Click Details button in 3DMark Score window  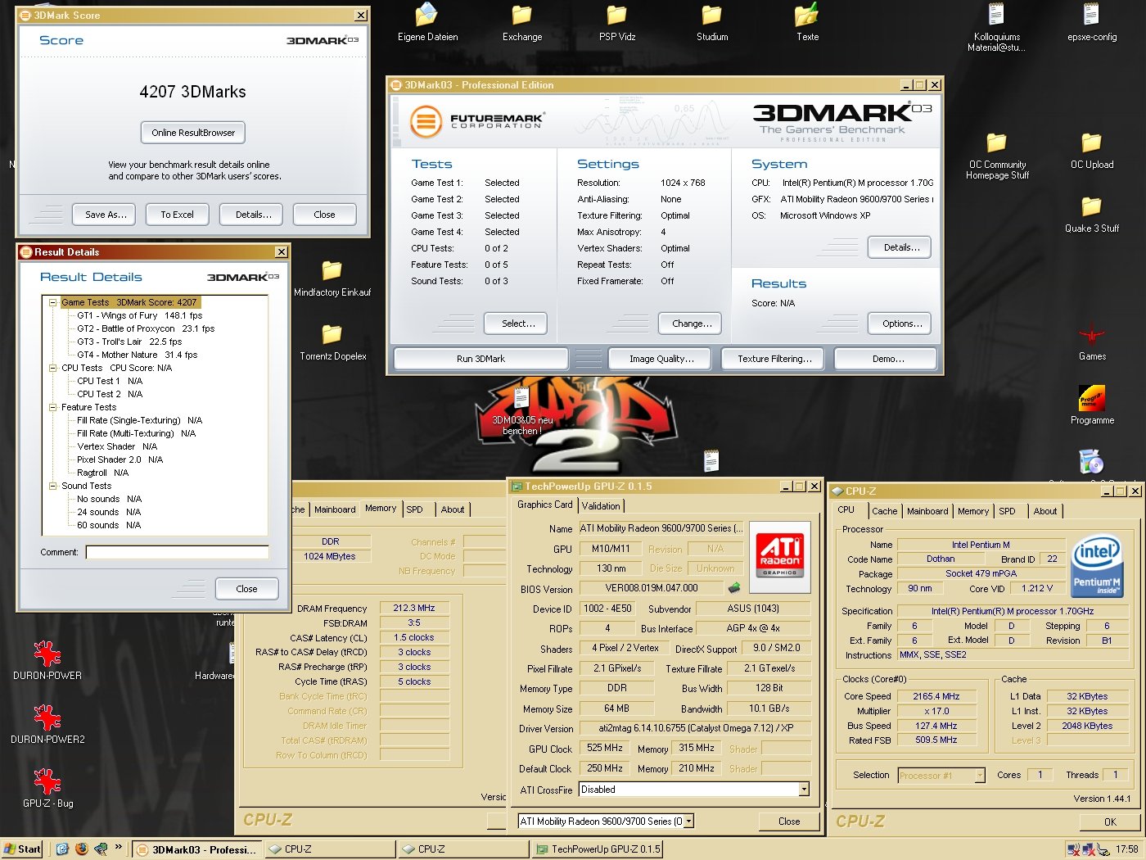253,215
